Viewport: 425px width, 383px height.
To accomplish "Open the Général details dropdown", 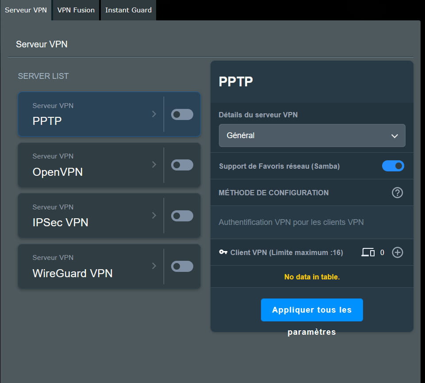I will pyautogui.click(x=312, y=135).
